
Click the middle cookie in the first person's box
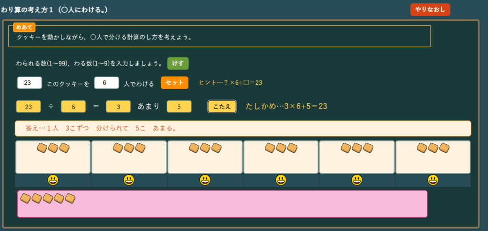coord(53,148)
